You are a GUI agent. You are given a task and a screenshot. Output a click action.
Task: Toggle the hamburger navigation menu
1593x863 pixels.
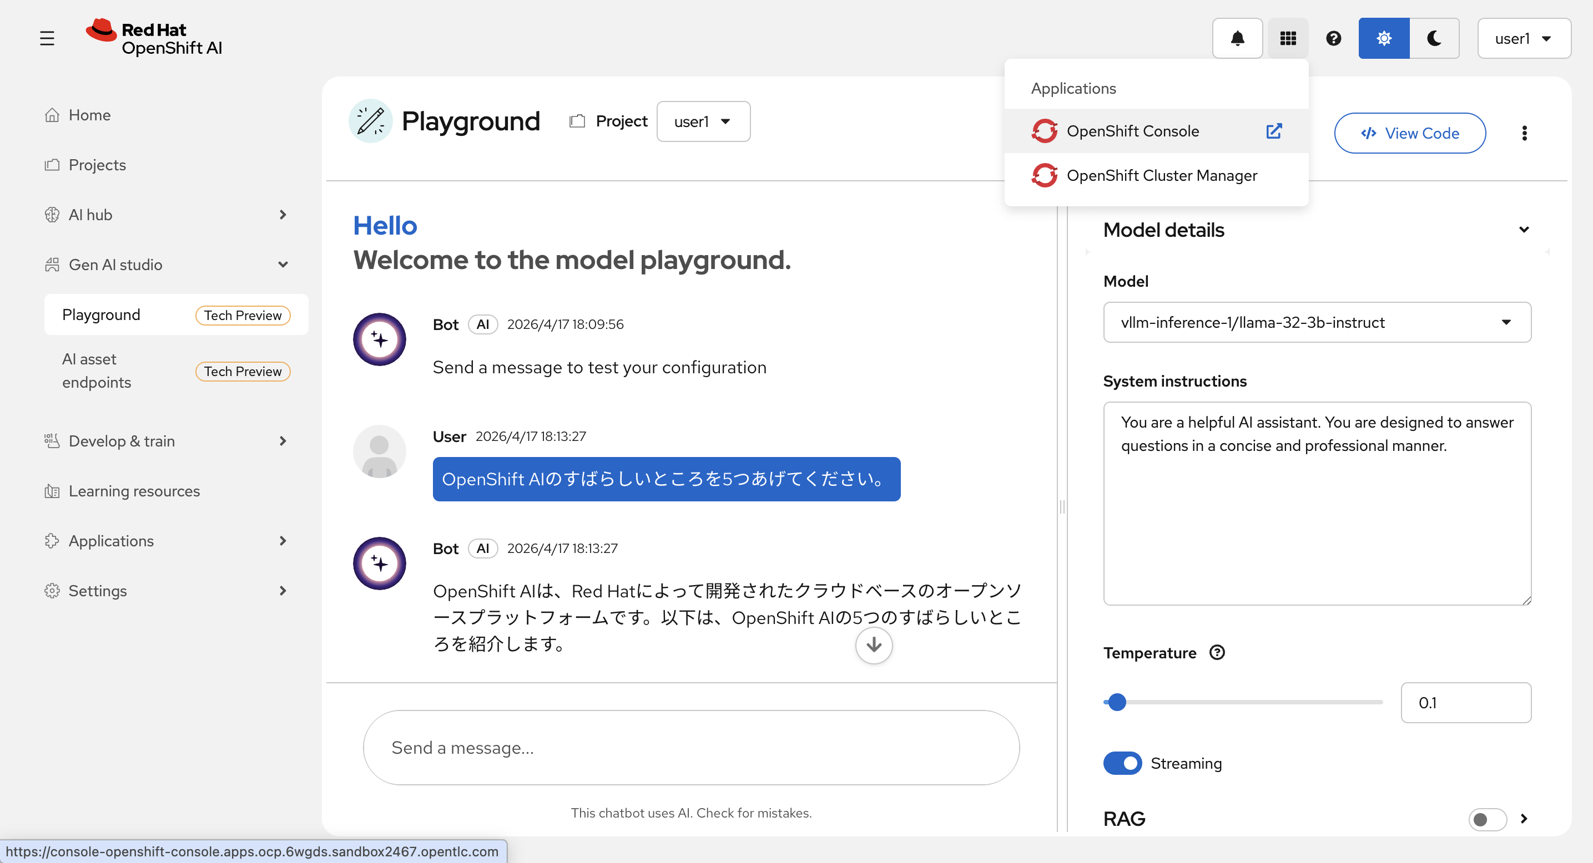[x=47, y=38]
